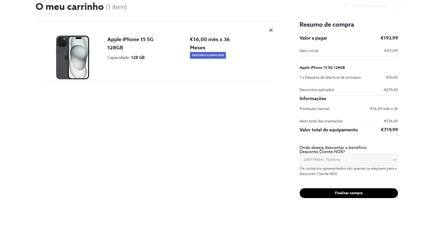This screenshot has width=428, height=226.
Task: Click the 'Resumo de compra' heading
Action: (x=327, y=25)
